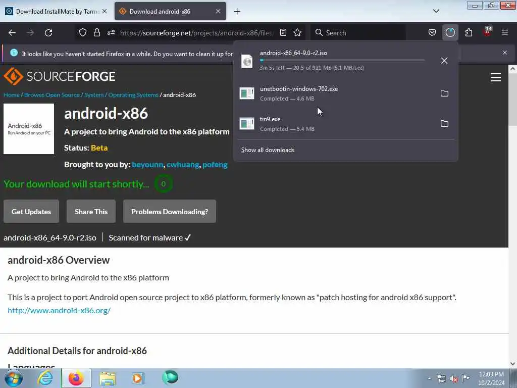Click the padlock site security icon

(96, 32)
